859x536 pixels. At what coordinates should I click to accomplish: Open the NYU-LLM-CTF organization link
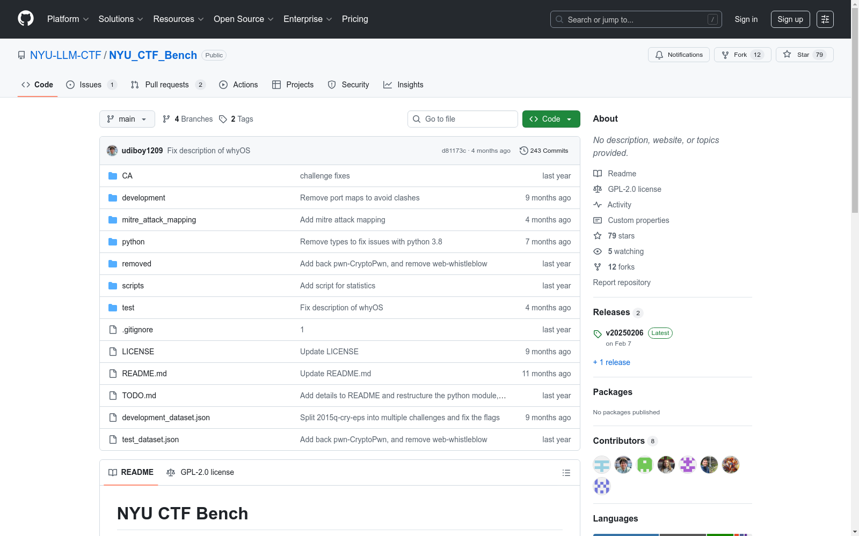pos(65,55)
